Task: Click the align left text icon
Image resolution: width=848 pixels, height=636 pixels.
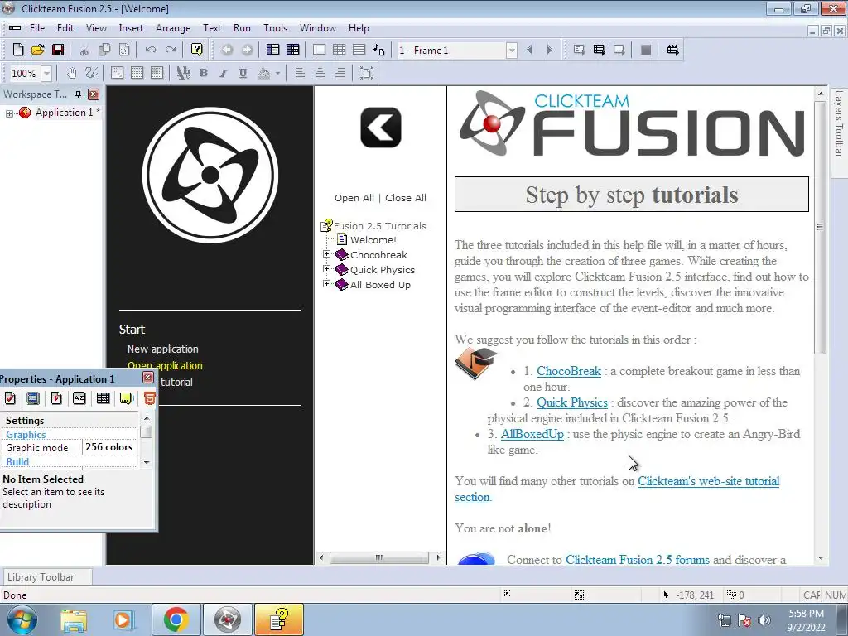Action: [300, 73]
